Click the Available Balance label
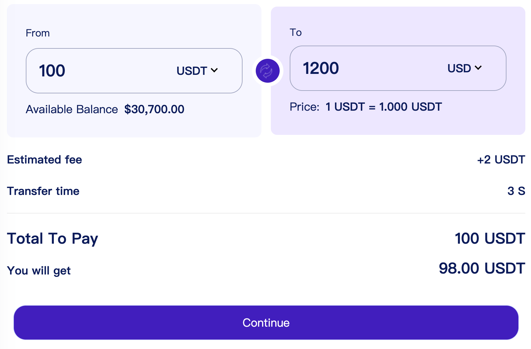 point(72,109)
